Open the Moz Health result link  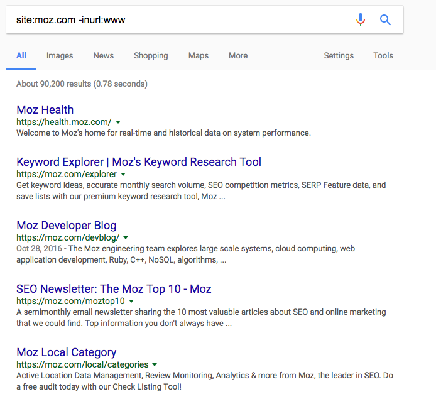(x=45, y=110)
